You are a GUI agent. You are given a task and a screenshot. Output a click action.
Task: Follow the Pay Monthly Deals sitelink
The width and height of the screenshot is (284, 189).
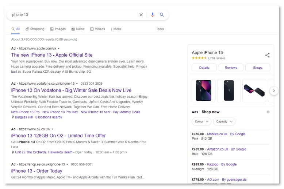pyautogui.click(x=126, y=112)
